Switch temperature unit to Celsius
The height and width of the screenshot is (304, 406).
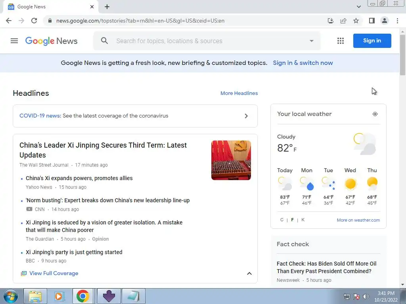(x=282, y=220)
